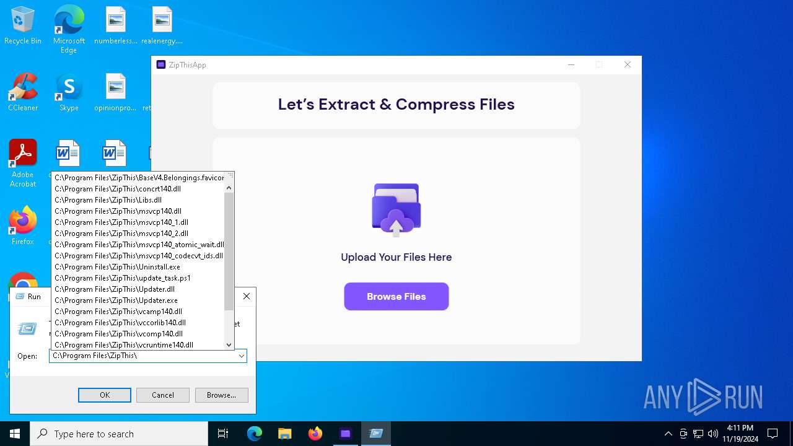Close the ZipThisApp window

point(628,64)
